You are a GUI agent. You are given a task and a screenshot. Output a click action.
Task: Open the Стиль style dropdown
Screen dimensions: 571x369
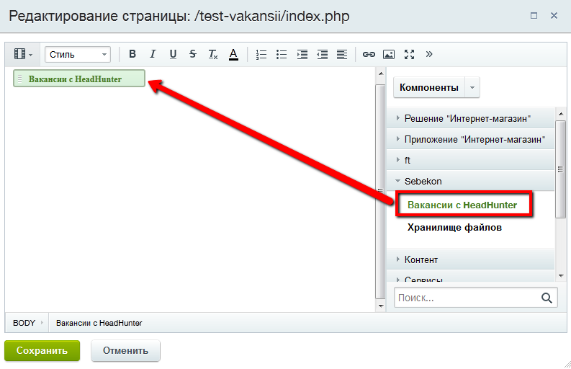coord(78,54)
